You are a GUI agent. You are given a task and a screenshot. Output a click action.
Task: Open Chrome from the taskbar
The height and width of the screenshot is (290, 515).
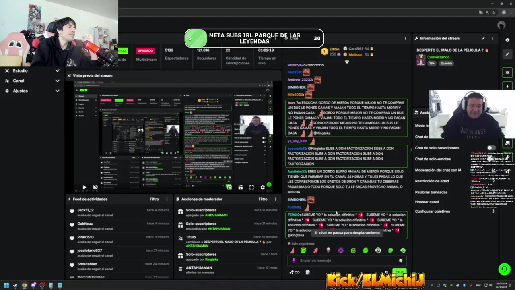(24, 286)
